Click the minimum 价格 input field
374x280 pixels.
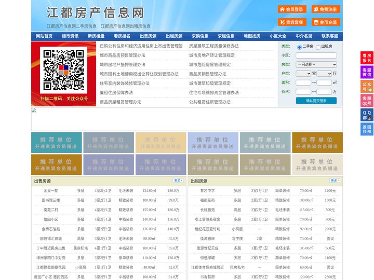303,92
